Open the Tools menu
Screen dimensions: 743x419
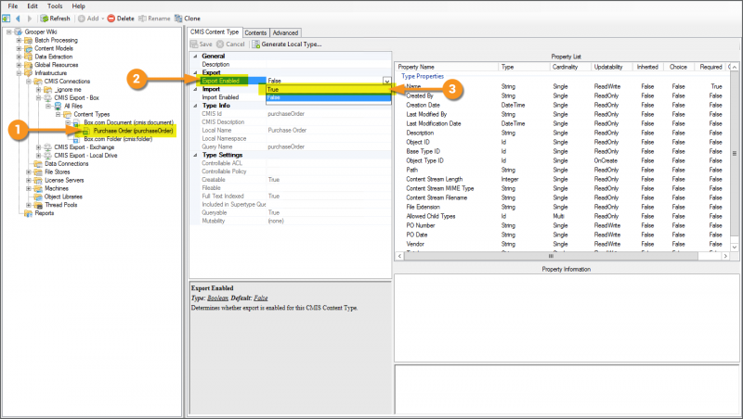pos(55,6)
